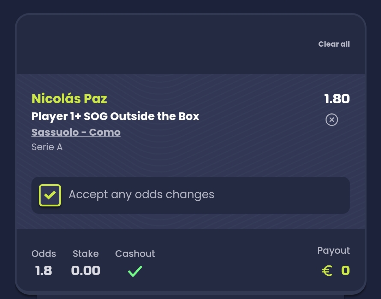Viewport: 381px width, 299px height.
Task: Open the Sassuolo - Como match link
Action: [x=76, y=132]
